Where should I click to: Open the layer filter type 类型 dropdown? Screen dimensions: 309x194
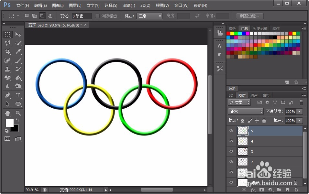[x=239, y=102]
